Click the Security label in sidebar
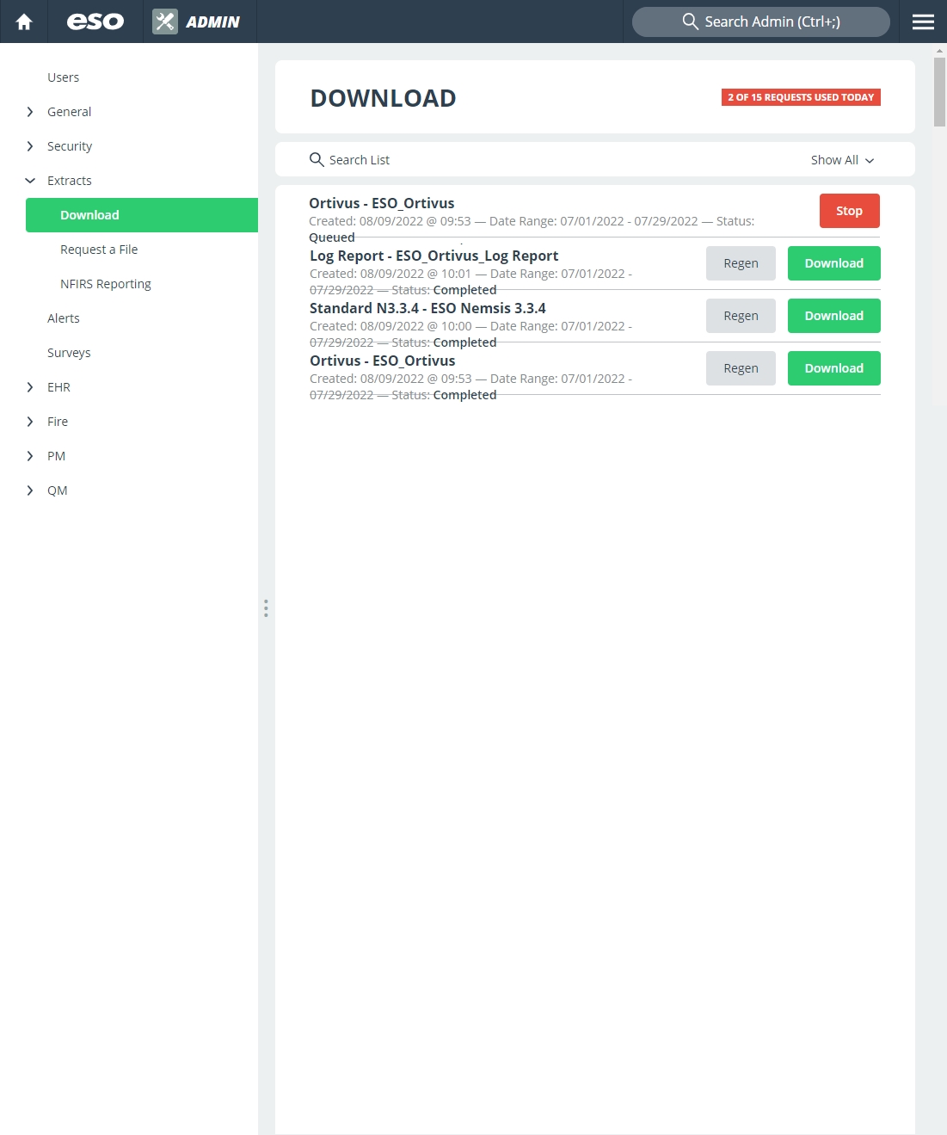The image size is (947, 1135). [70, 146]
